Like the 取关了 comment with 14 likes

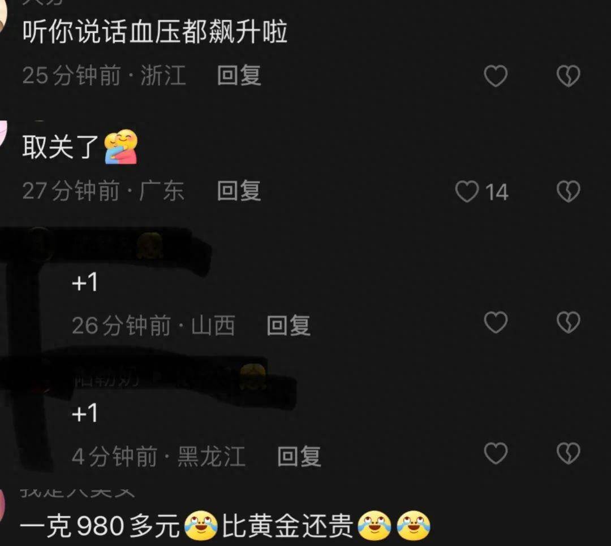(467, 191)
